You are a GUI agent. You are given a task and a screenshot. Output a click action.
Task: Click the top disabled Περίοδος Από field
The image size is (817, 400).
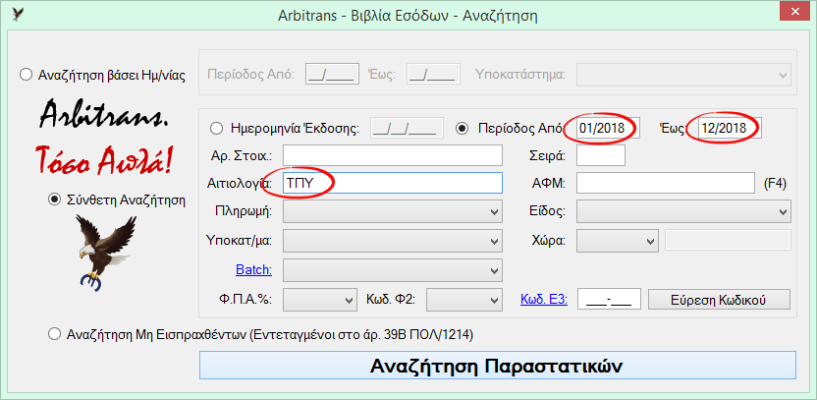click(x=332, y=74)
